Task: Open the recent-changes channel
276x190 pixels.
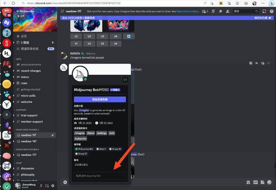Action: coord(34,71)
